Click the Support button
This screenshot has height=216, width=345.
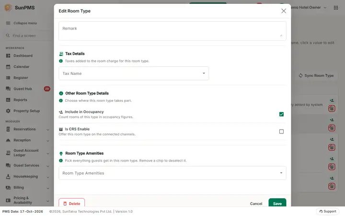(x=328, y=211)
